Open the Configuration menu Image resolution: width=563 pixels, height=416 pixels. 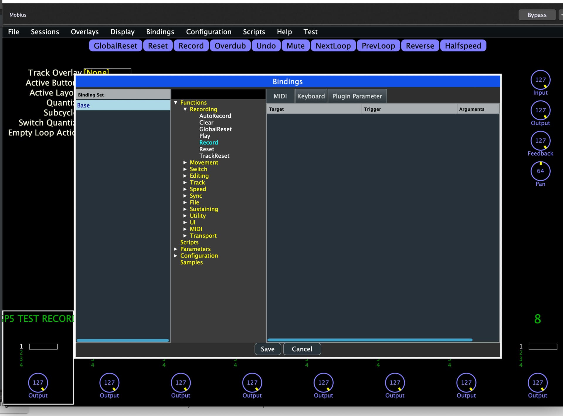[x=208, y=32]
